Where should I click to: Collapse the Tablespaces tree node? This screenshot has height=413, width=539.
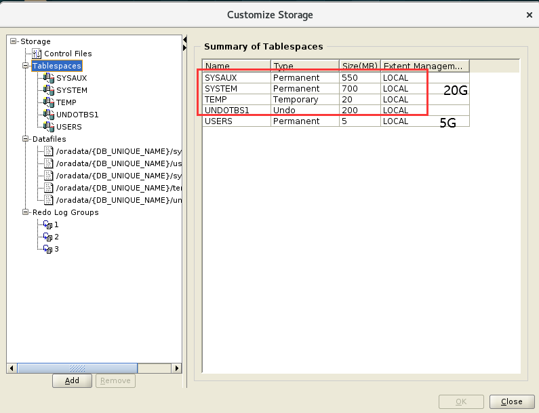pos(26,66)
